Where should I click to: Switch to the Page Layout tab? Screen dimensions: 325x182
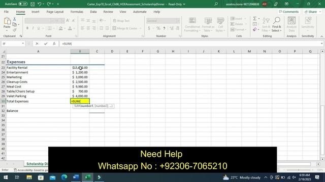click(x=55, y=12)
